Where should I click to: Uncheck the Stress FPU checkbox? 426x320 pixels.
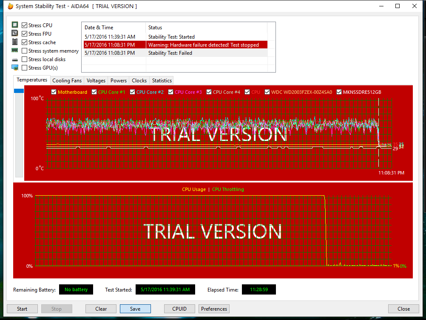point(25,34)
